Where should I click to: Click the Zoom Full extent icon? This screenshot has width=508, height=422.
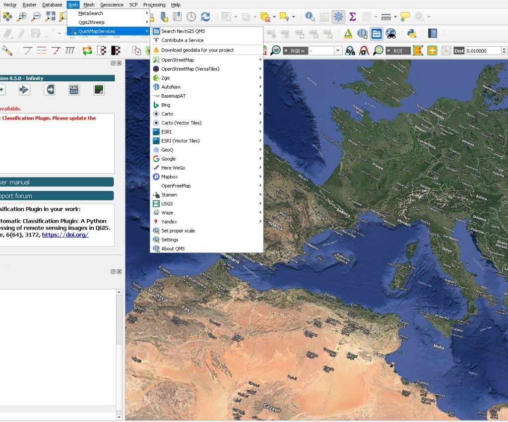pyautogui.click(x=50, y=16)
